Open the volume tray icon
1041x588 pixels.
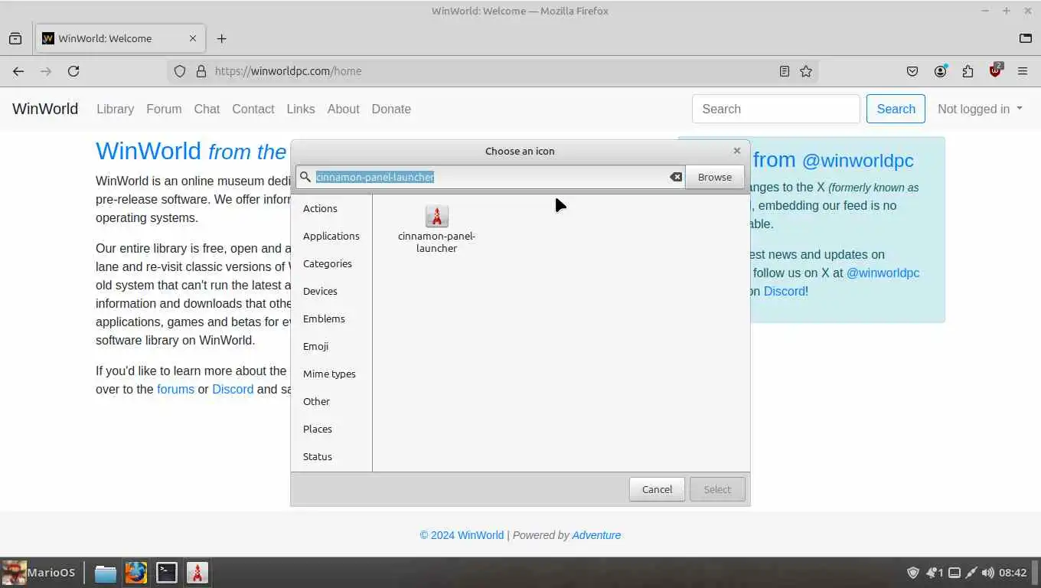(x=988, y=573)
